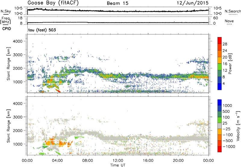Select the 'tau (fast) 503' mode text
Screen dimensions: 241x167
[42, 30]
